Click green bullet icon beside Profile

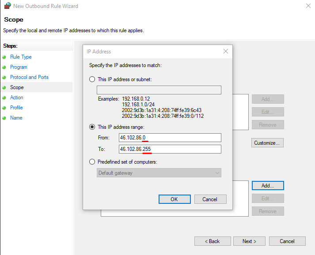click(x=4, y=108)
